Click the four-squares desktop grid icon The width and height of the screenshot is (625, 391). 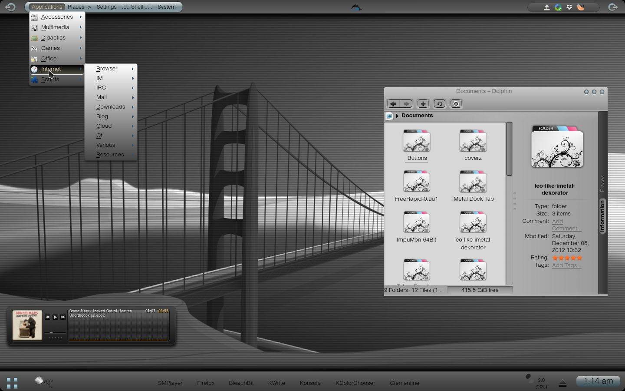(12, 383)
